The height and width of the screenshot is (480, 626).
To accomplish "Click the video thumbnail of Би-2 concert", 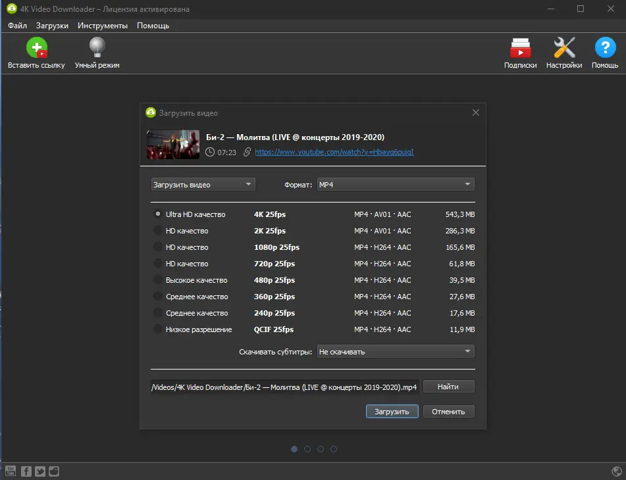I will click(x=173, y=144).
